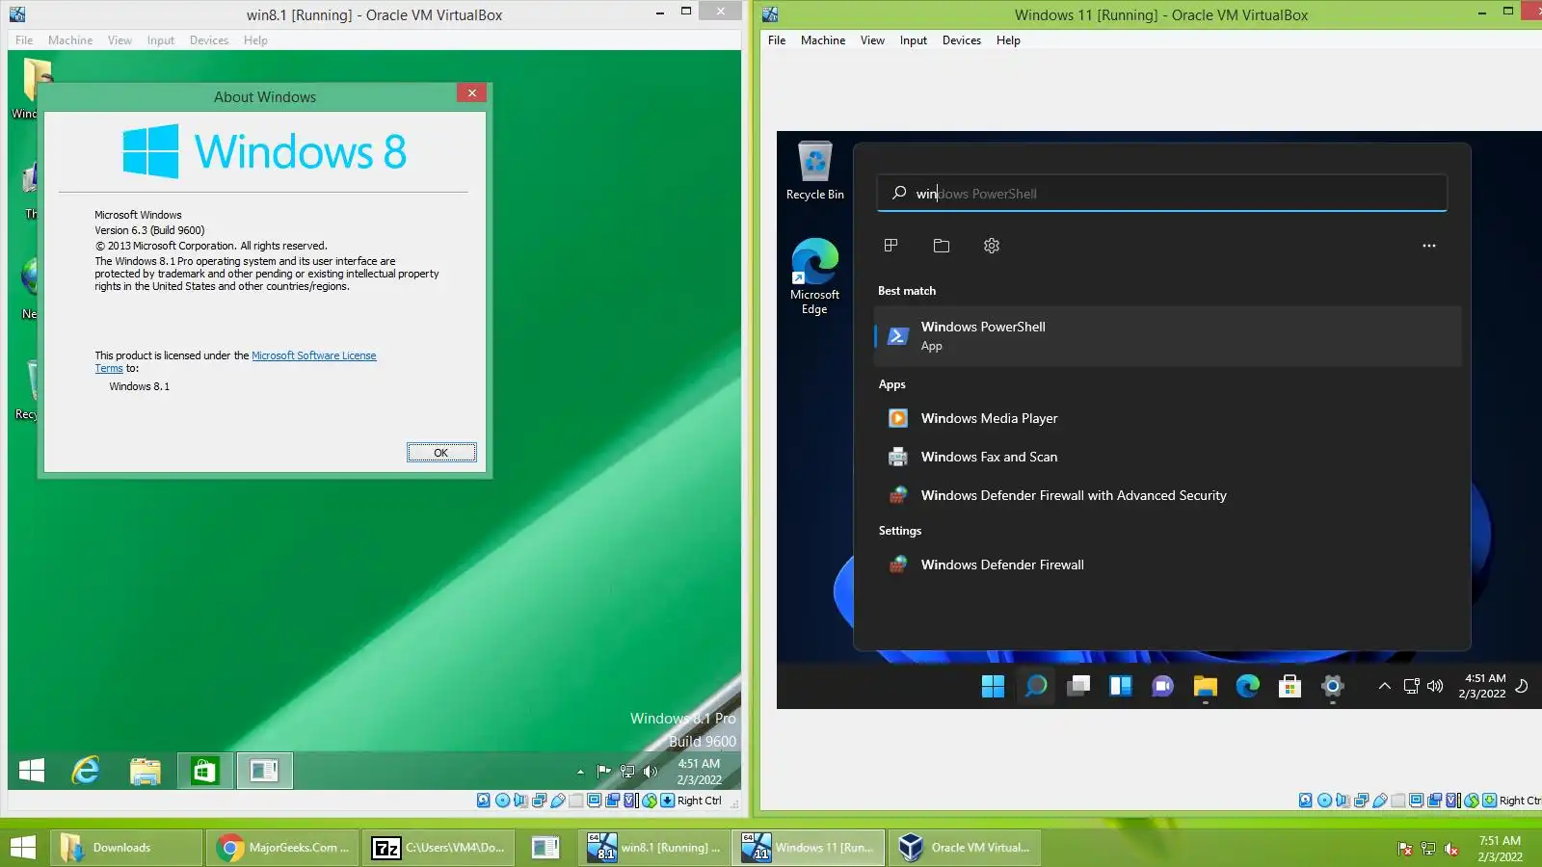Open audio indicator in win8.1 VirtualBox status bar
This screenshot has height=867, width=1542.
click(x=520, y=801)
